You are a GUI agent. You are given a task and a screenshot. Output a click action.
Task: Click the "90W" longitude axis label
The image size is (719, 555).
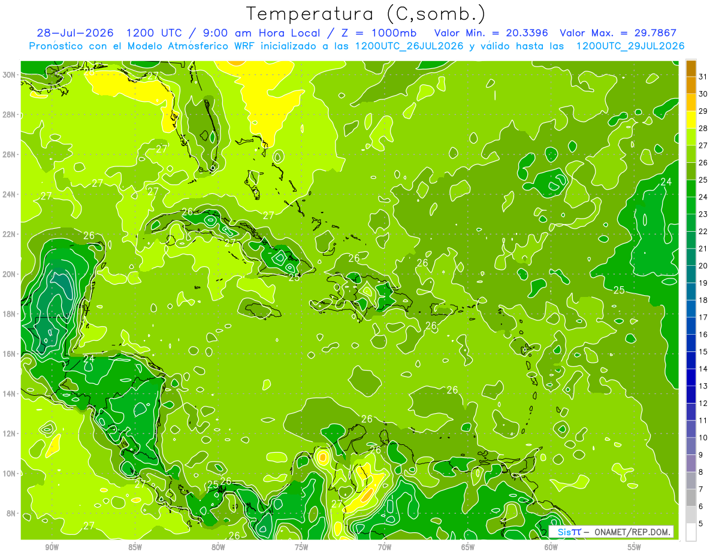pos(52,547)
